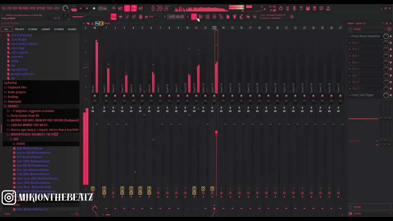Toggle Fruity Blood Overdrive enable LED
393x221 pixels.
391,36
